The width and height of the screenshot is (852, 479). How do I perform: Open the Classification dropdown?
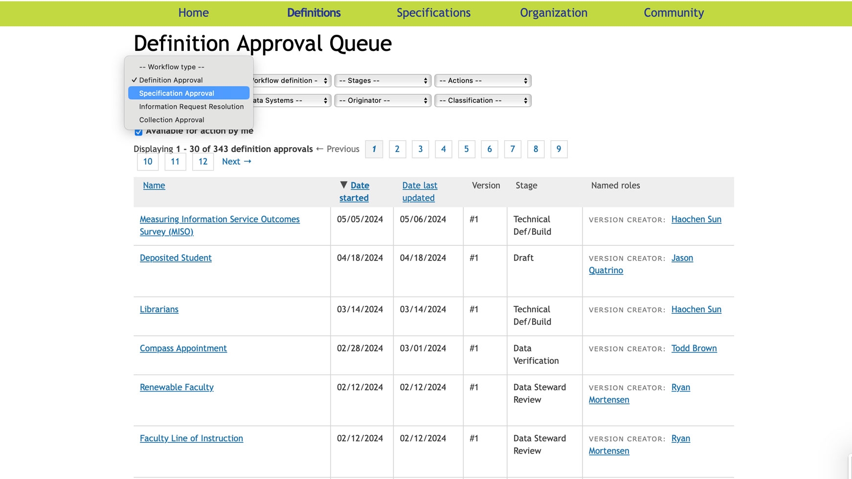(x=483, y=100)
